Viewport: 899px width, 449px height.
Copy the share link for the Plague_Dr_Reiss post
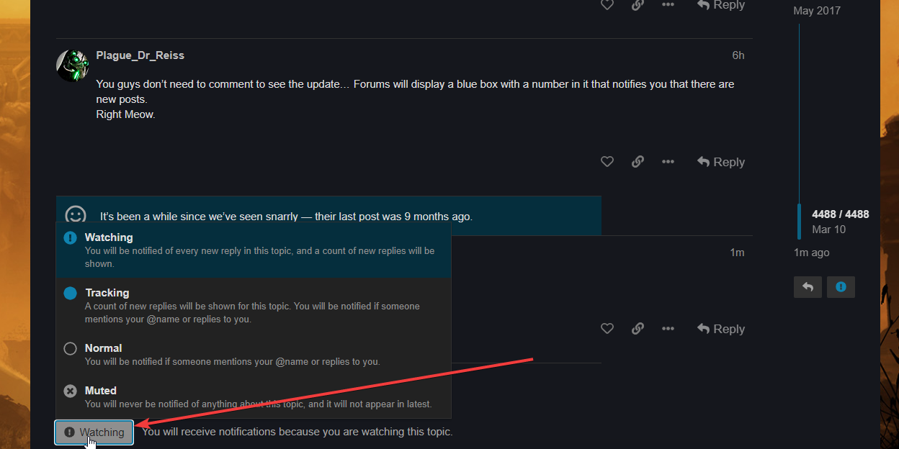(638, 162)
